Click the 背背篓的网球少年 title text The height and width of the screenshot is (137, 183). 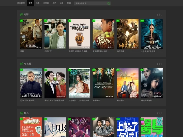[100, 51]
